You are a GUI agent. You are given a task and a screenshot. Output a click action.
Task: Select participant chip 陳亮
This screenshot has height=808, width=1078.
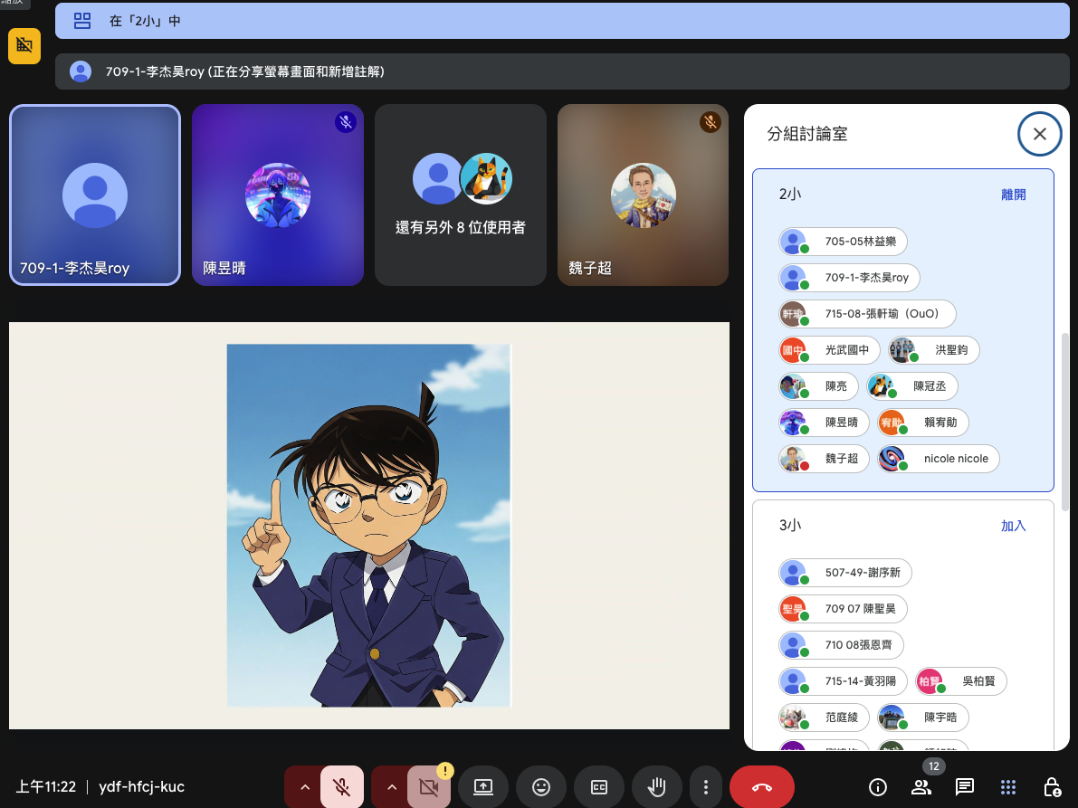[x=818, y=386]
